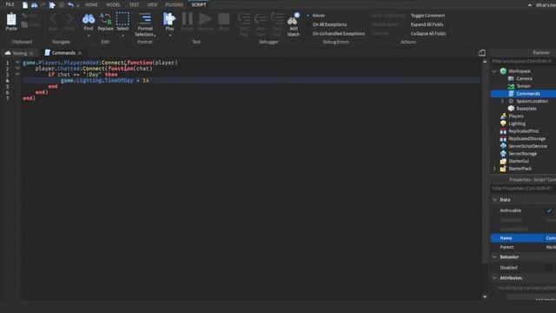Click the Format Selection icon
Viewport: 556px width, 313px height.
[x=145, y=19]
